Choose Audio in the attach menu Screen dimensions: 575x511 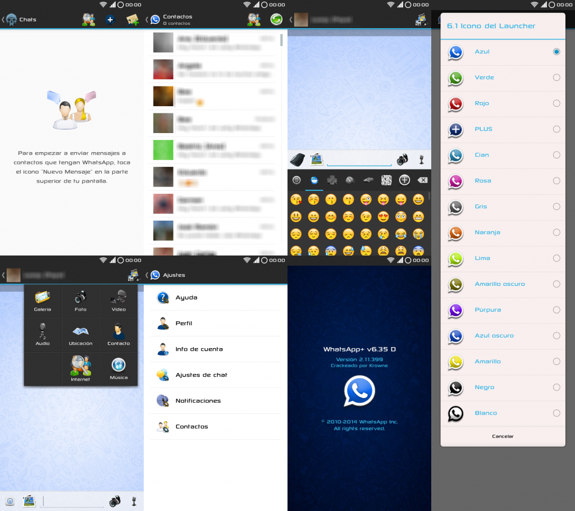[43, 335]
